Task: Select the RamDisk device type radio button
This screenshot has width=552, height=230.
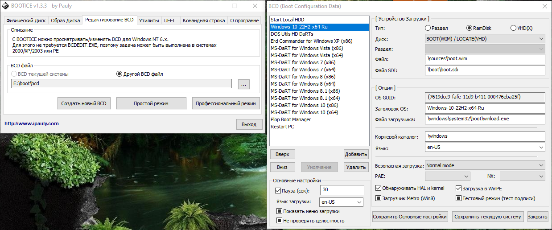Action: (x=469, y=28)
